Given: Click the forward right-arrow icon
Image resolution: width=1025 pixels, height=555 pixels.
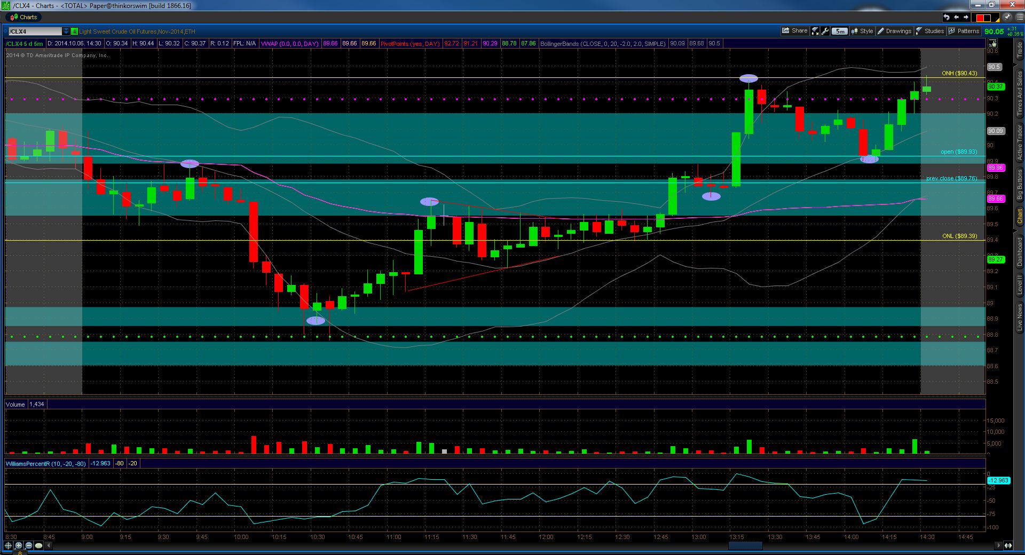Looking at the screenshot, I should pyautogui.click(x=966, y=17).
